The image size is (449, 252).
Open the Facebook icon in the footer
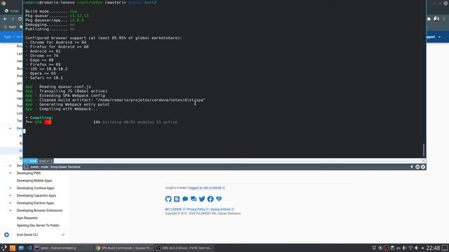point(210,199)
